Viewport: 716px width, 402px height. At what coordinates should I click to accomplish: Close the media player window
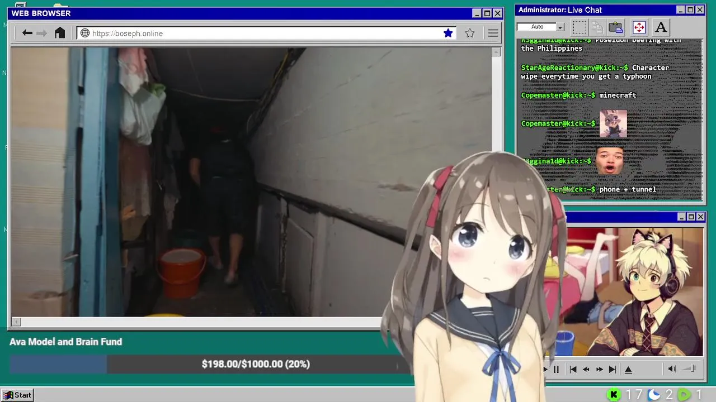point(700,217)
